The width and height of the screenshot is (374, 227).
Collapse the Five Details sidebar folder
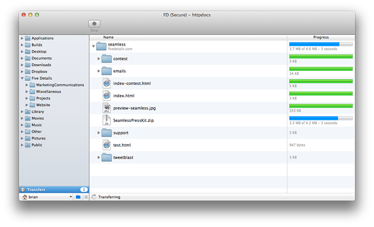pyautogui.click(x=22, y=79)
